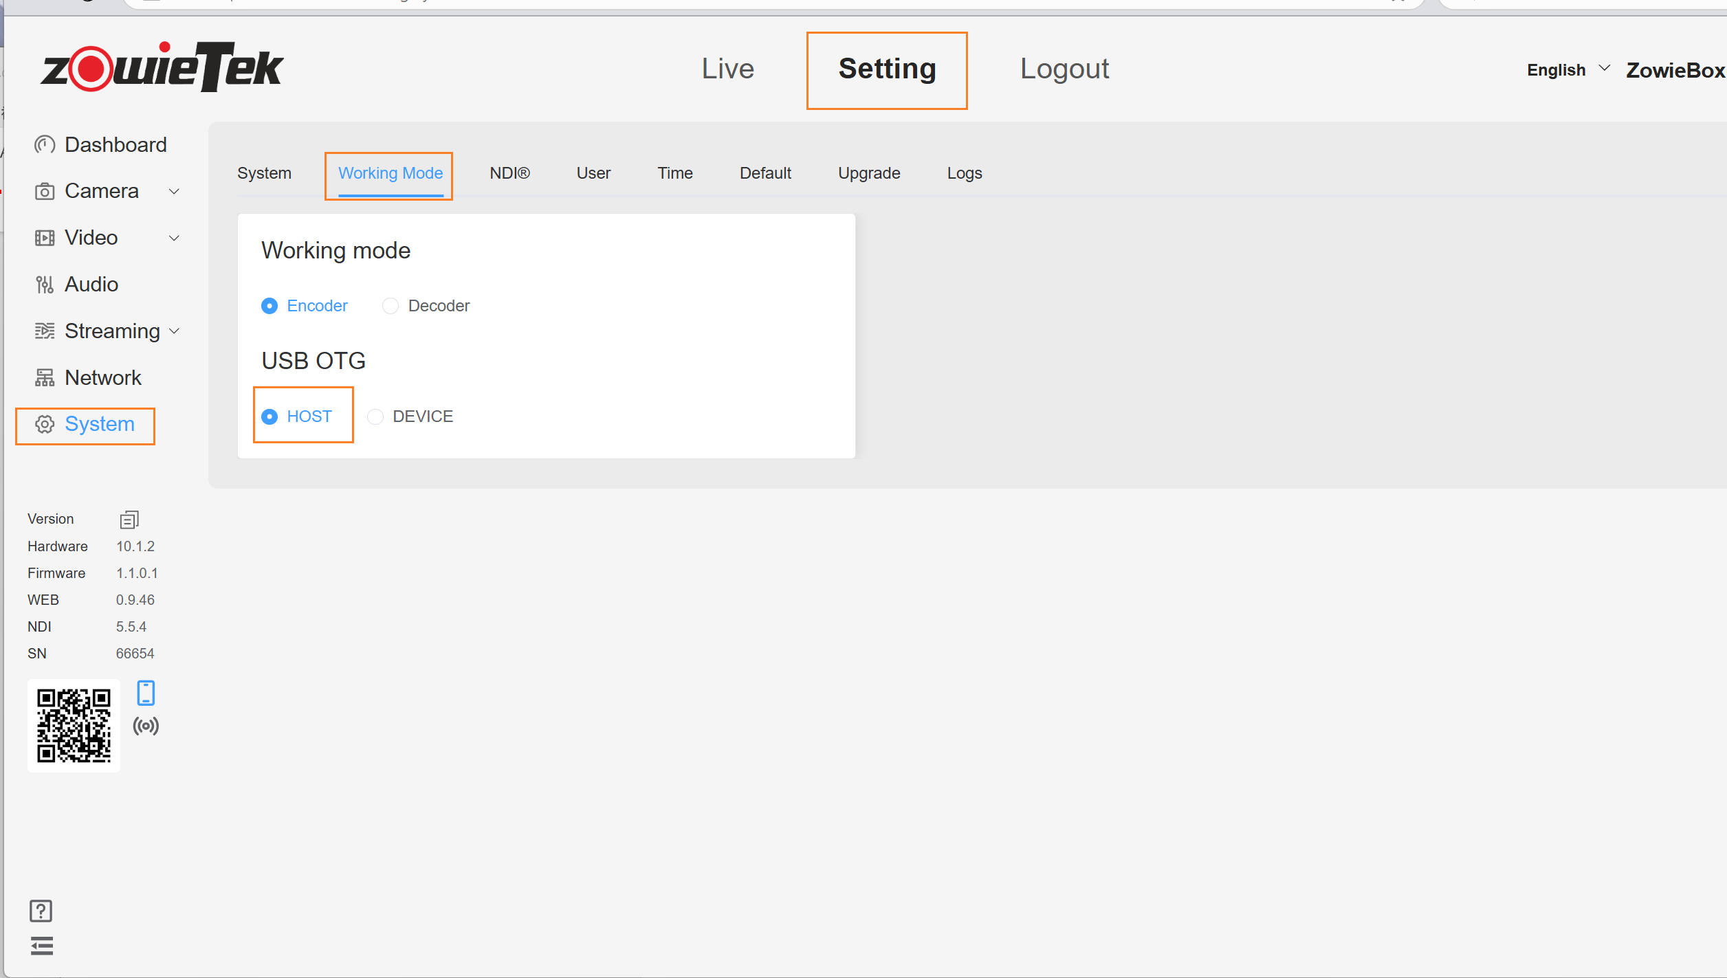The height and width of the screenshot is (978, 1727).
Task: Click the Logout link
Action: point(1064,69)
